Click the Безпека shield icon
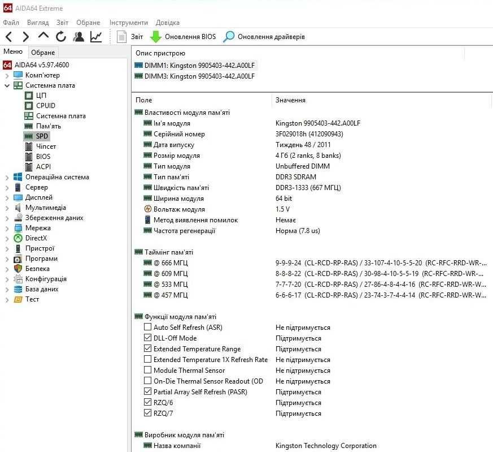 [18, 269]
